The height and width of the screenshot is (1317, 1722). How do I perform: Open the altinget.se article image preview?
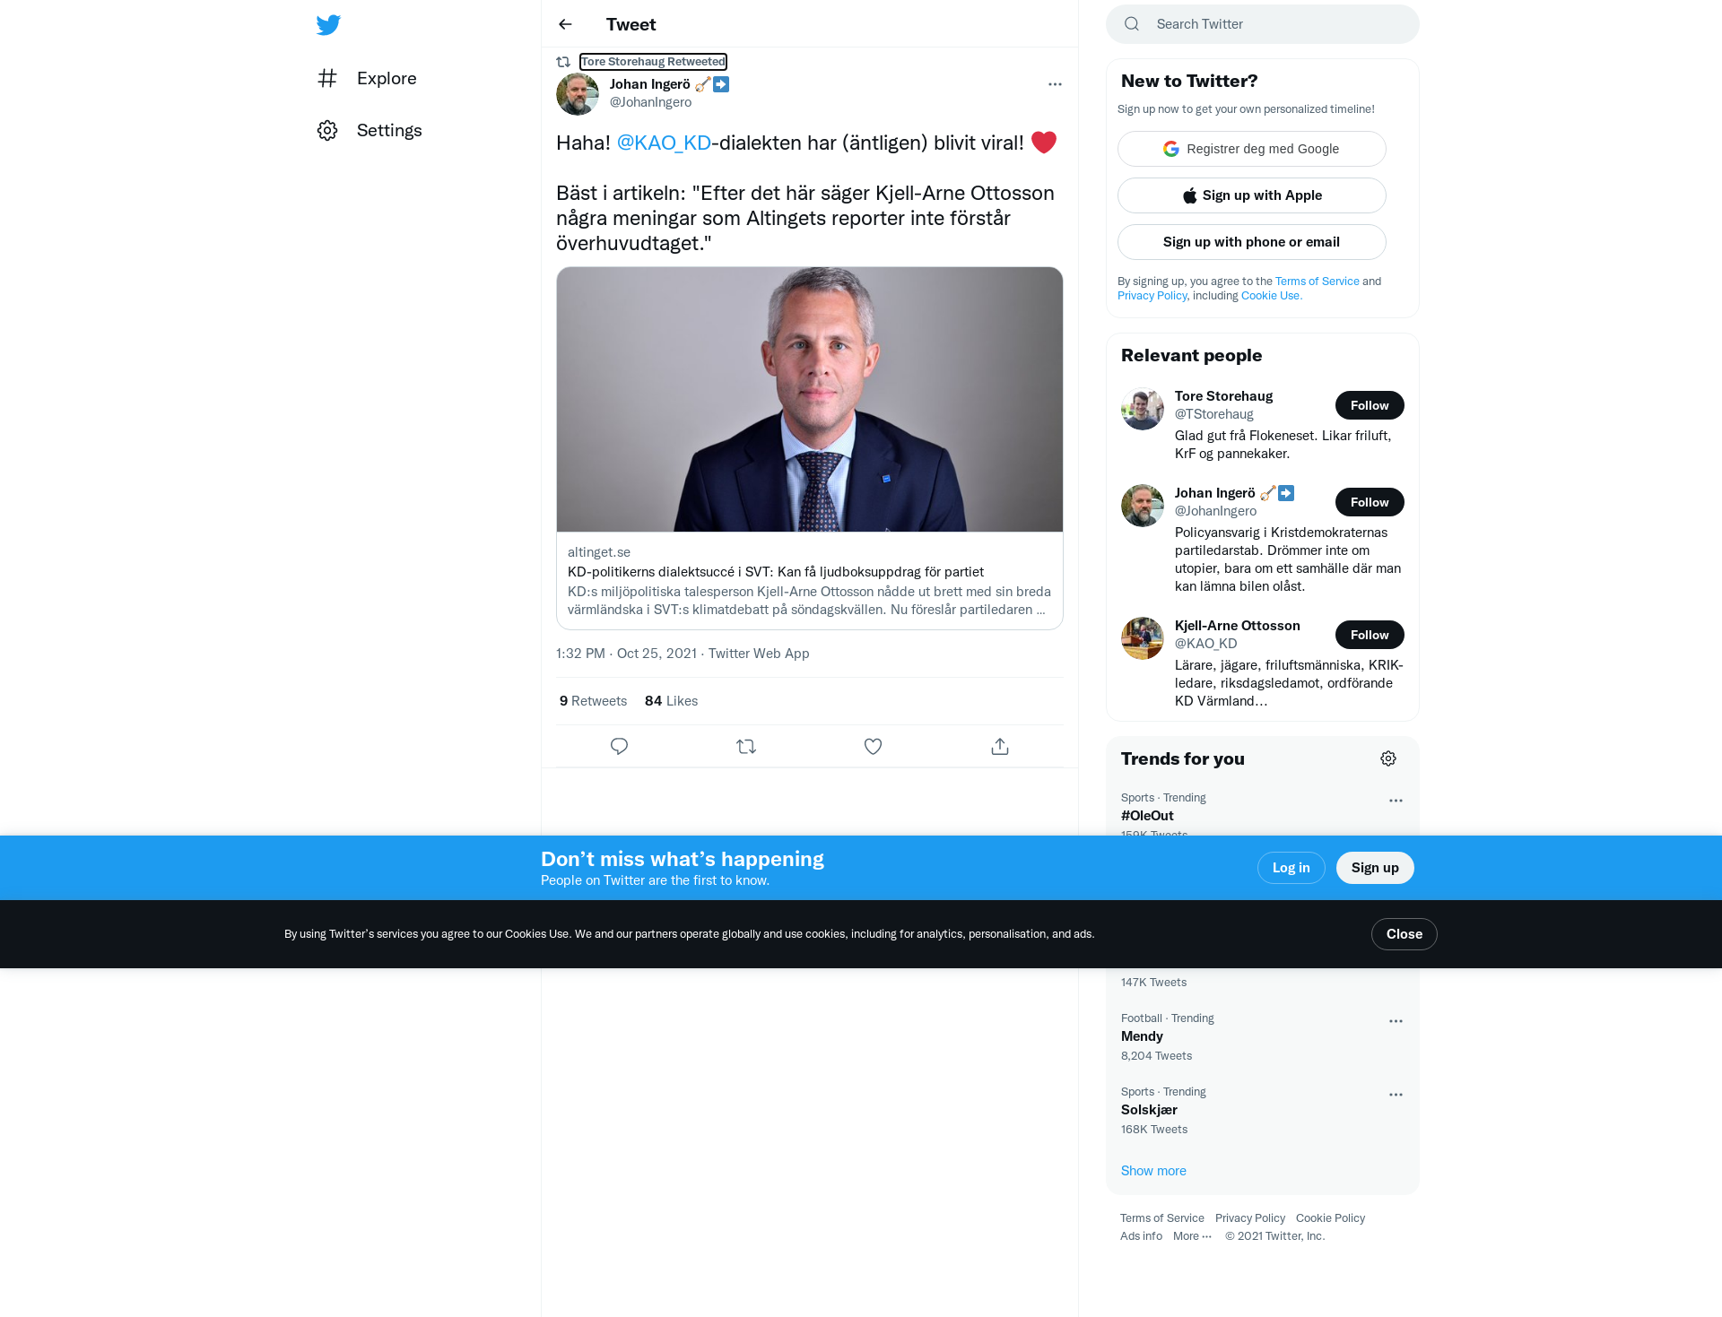coord(809,400)
